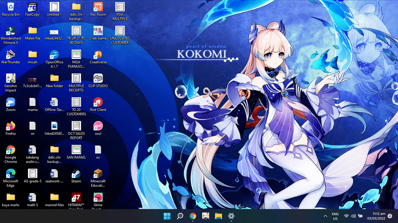Select the 7K UP 31 TO 60 DAYS file
The width and height of the screenshot is (398, 223).
76,35
